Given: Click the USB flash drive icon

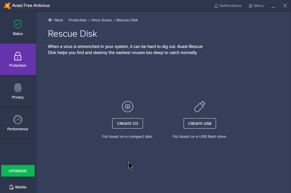Looking at the screenshot, I should pos(200,107).
